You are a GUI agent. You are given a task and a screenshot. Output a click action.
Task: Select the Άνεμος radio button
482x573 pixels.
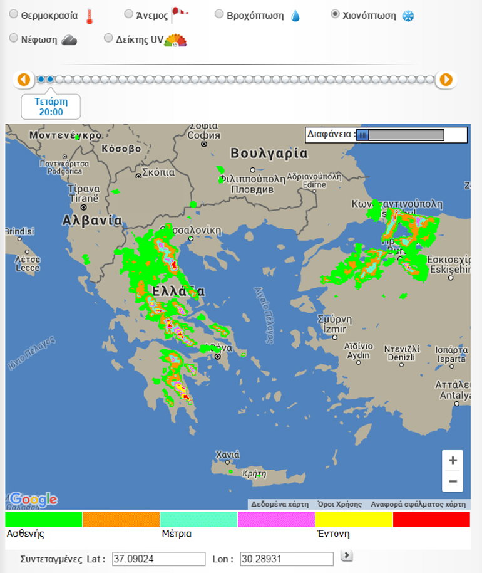128,13
